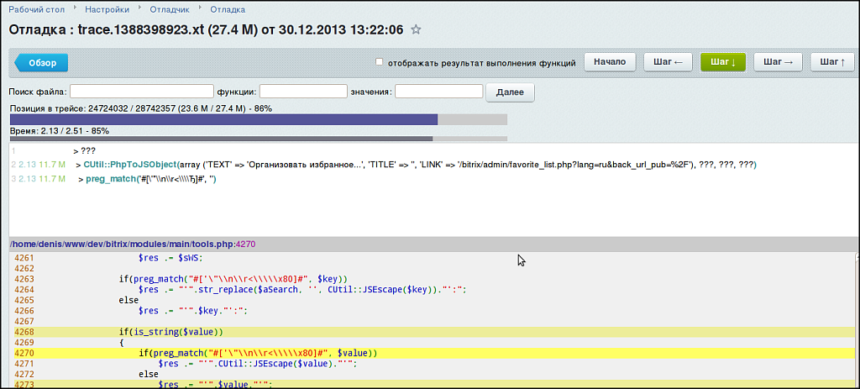Click the функции search input field
860x389 pixels.
pos(303,92)
